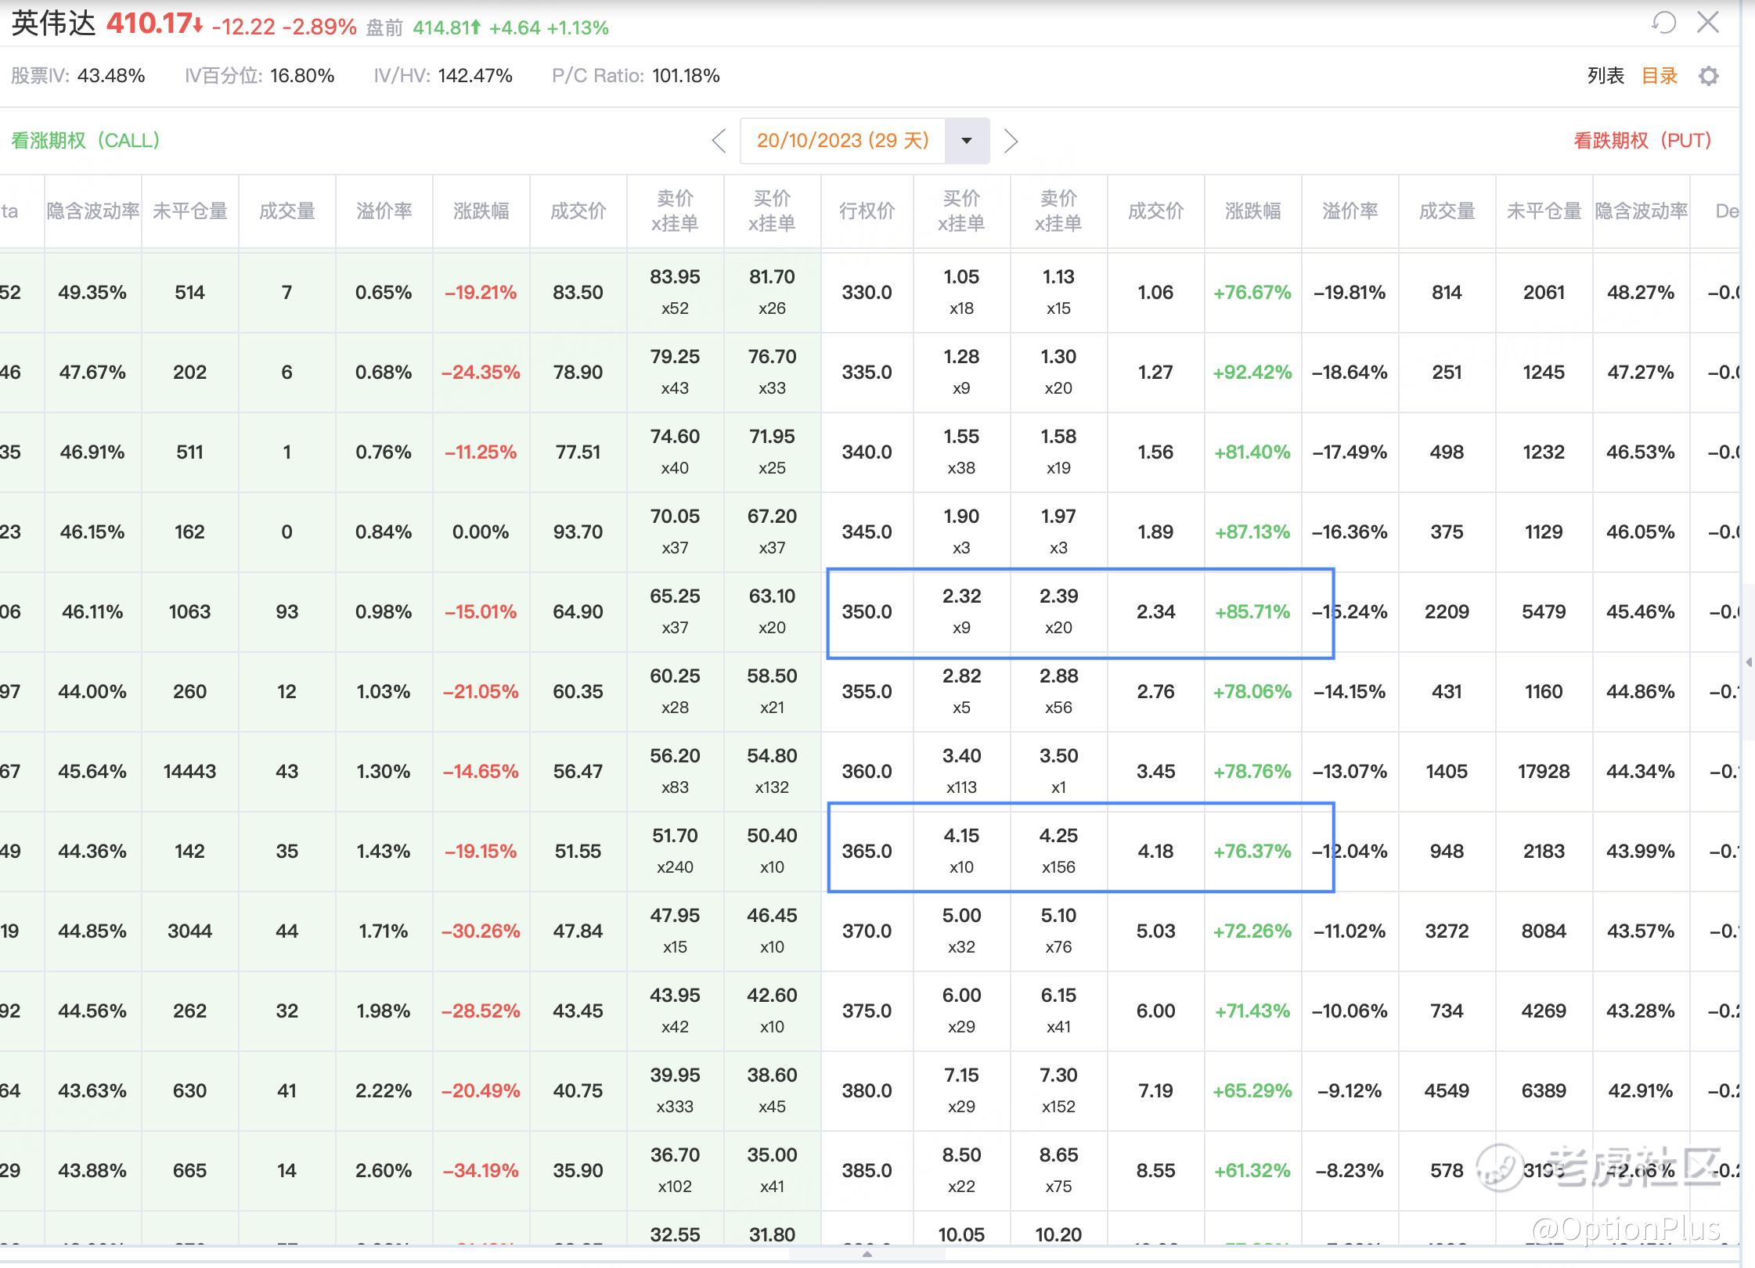Click put open interest 17928 cell

1544,772
